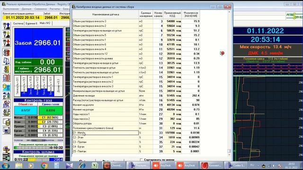Click the Принимаемый КОД column header
303x170 pixels.
tap(172, 15)
